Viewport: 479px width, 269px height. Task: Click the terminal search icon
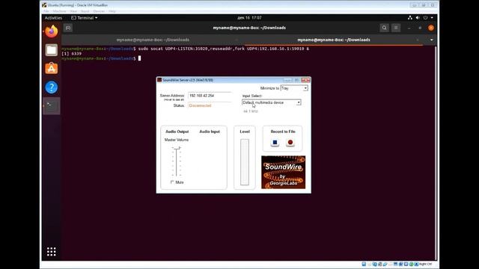(384, 28)
